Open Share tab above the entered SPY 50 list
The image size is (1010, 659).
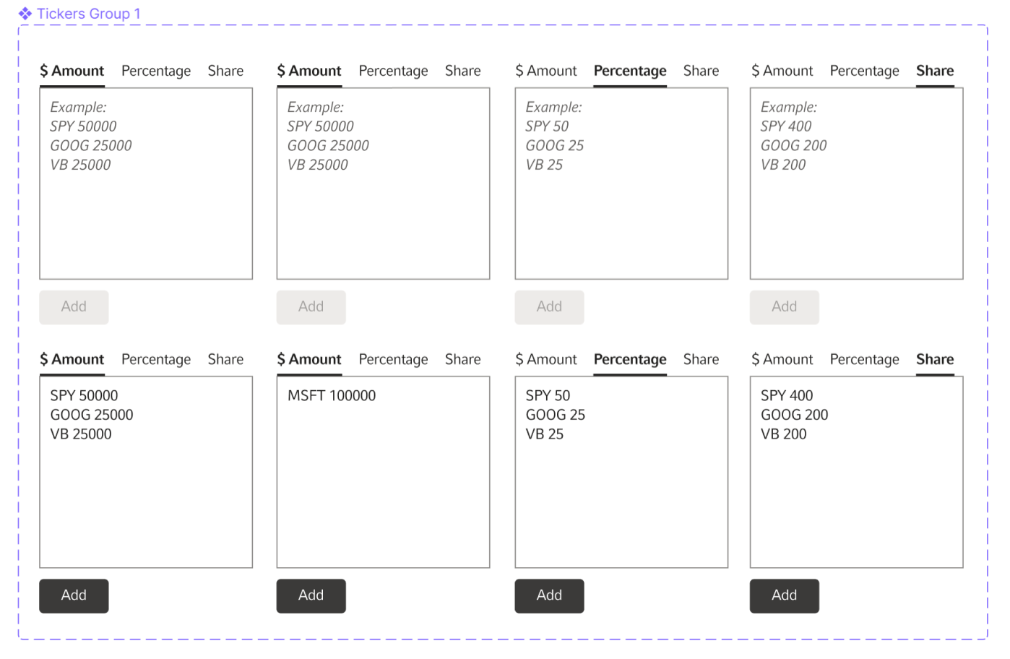[702, 360]
